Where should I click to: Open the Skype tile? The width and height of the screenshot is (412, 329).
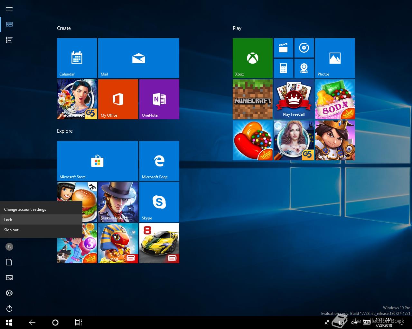click(159, 202)
